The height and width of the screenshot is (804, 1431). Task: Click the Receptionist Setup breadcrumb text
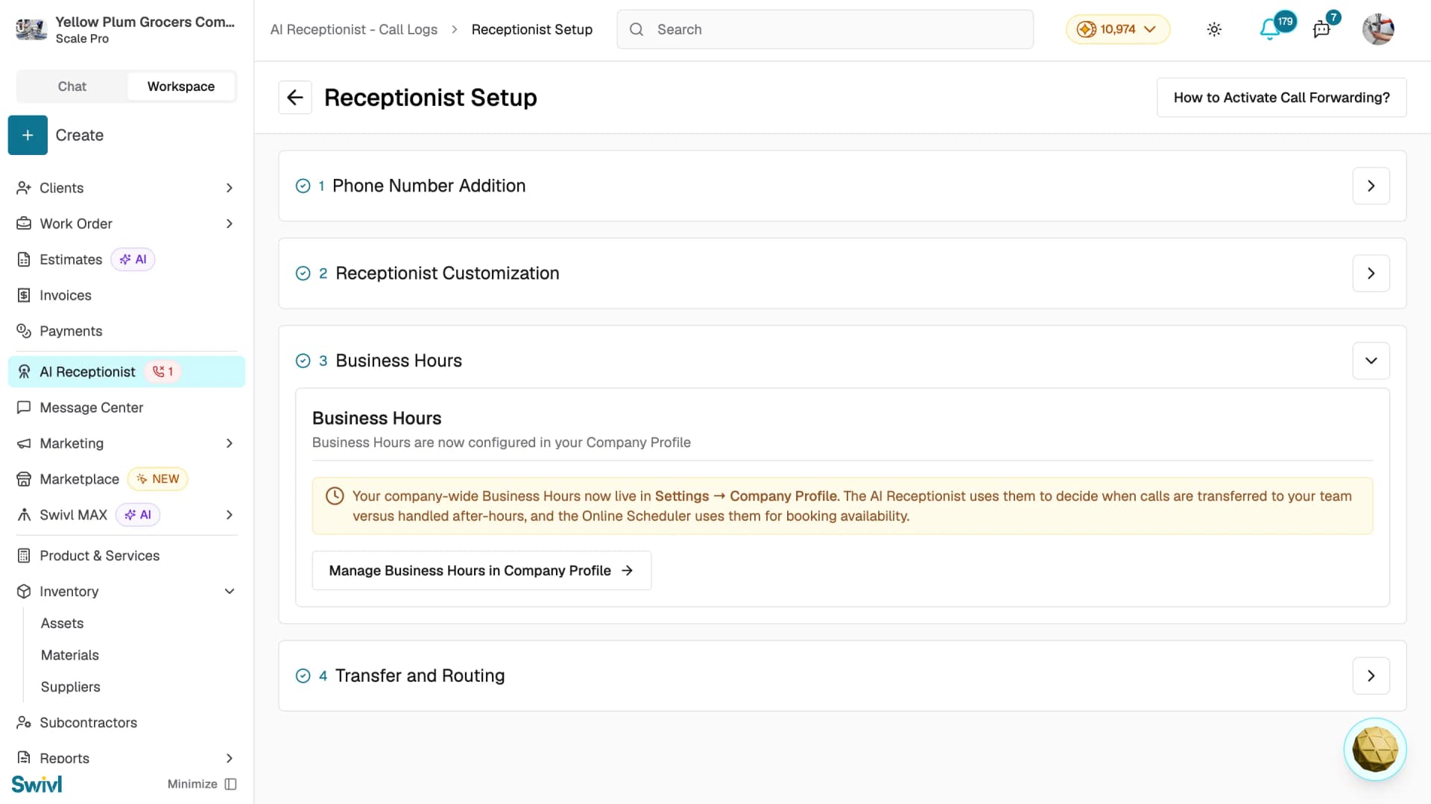532,30
